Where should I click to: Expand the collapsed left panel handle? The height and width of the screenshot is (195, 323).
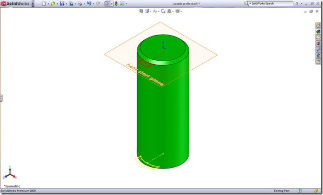(x=1, y=98)
